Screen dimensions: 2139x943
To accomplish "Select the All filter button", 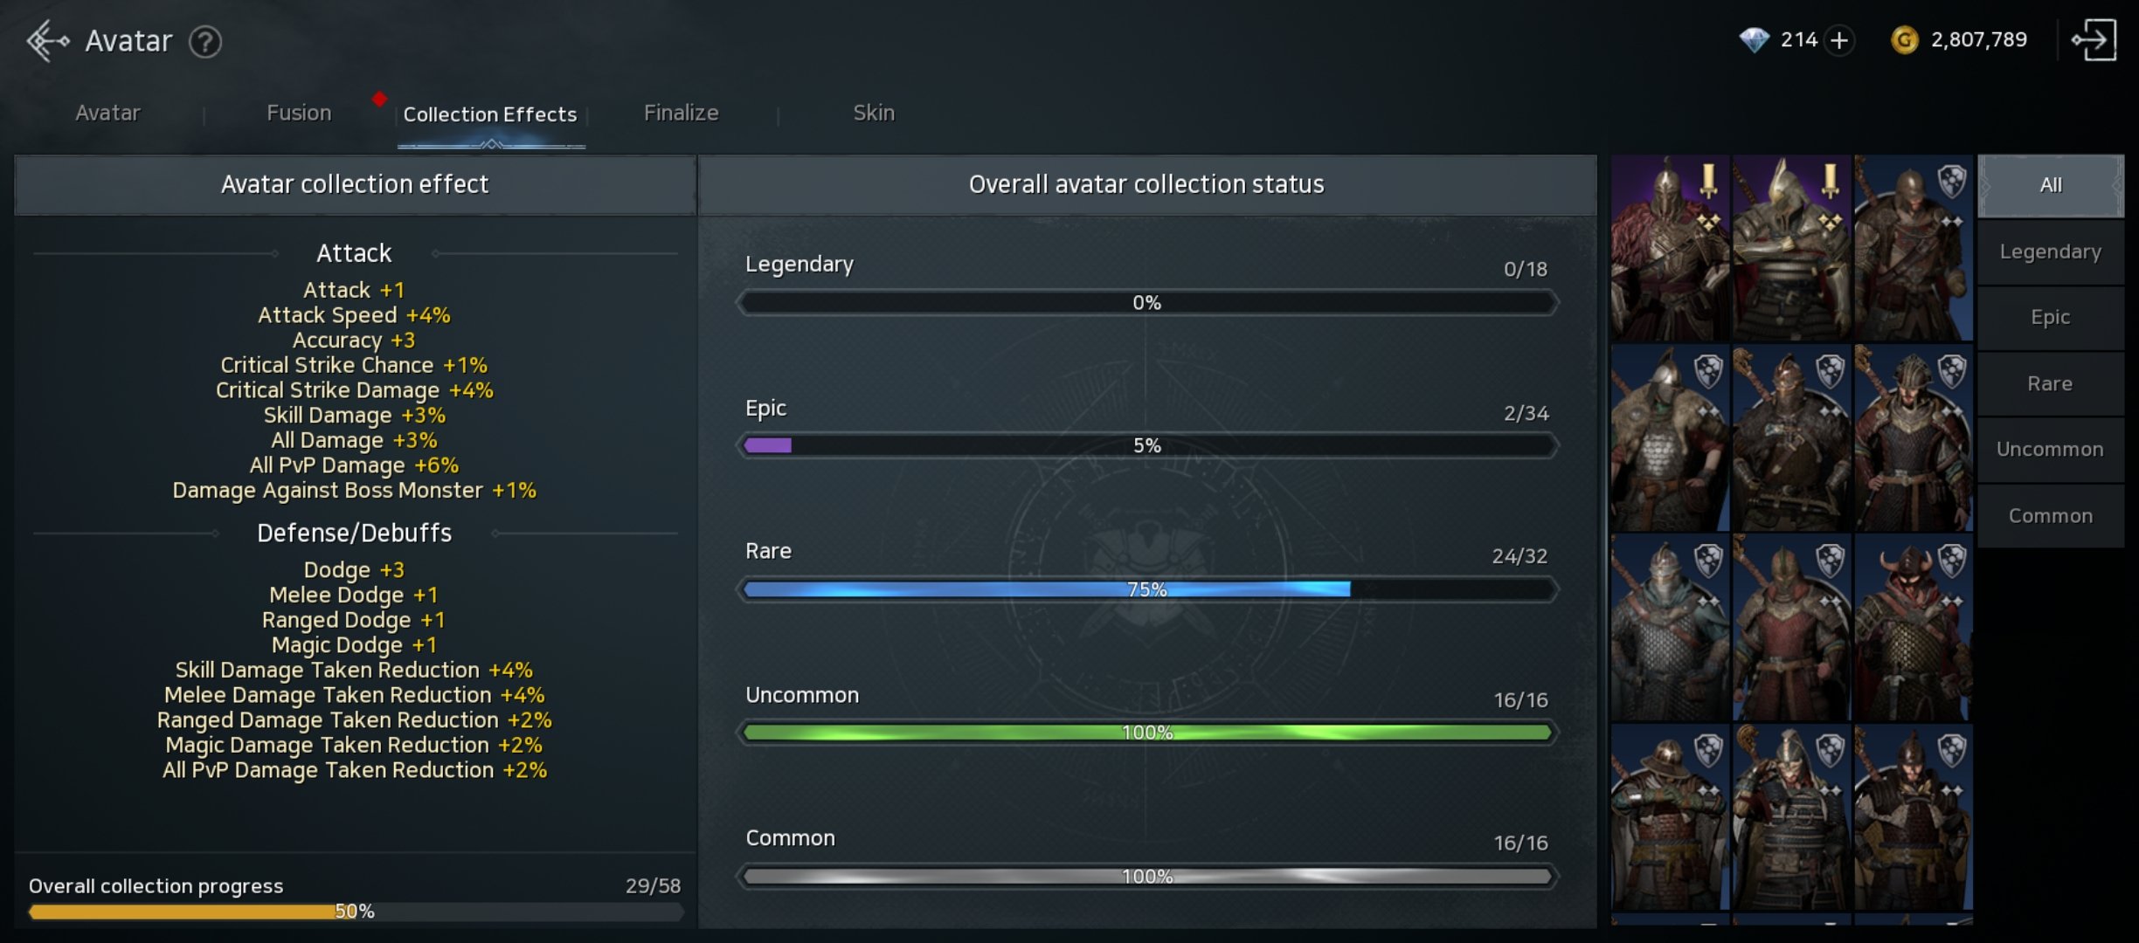I will point(2050,185).
